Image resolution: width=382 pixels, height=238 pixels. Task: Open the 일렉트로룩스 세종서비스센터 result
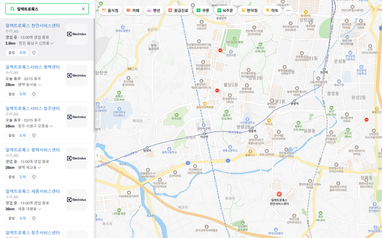point(33,191)
